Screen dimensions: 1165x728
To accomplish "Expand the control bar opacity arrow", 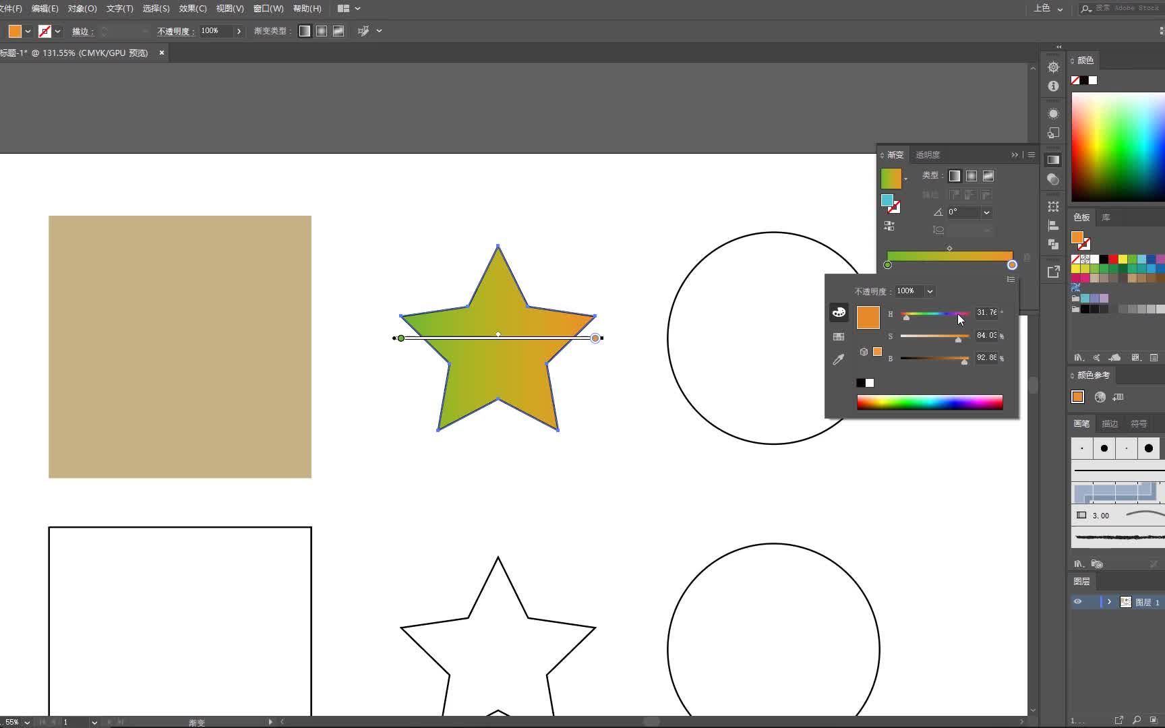I will [x=239, y=31].
